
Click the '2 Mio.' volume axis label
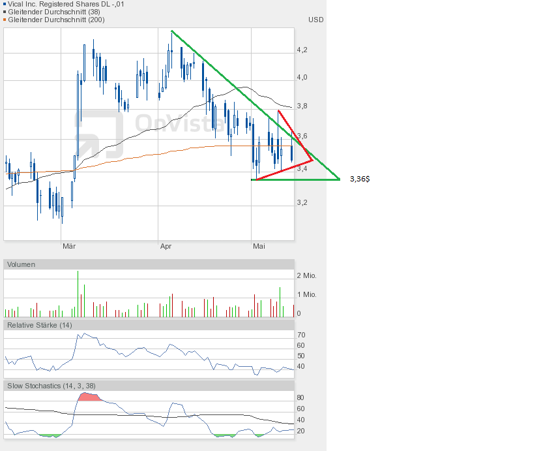pos(307,275)
